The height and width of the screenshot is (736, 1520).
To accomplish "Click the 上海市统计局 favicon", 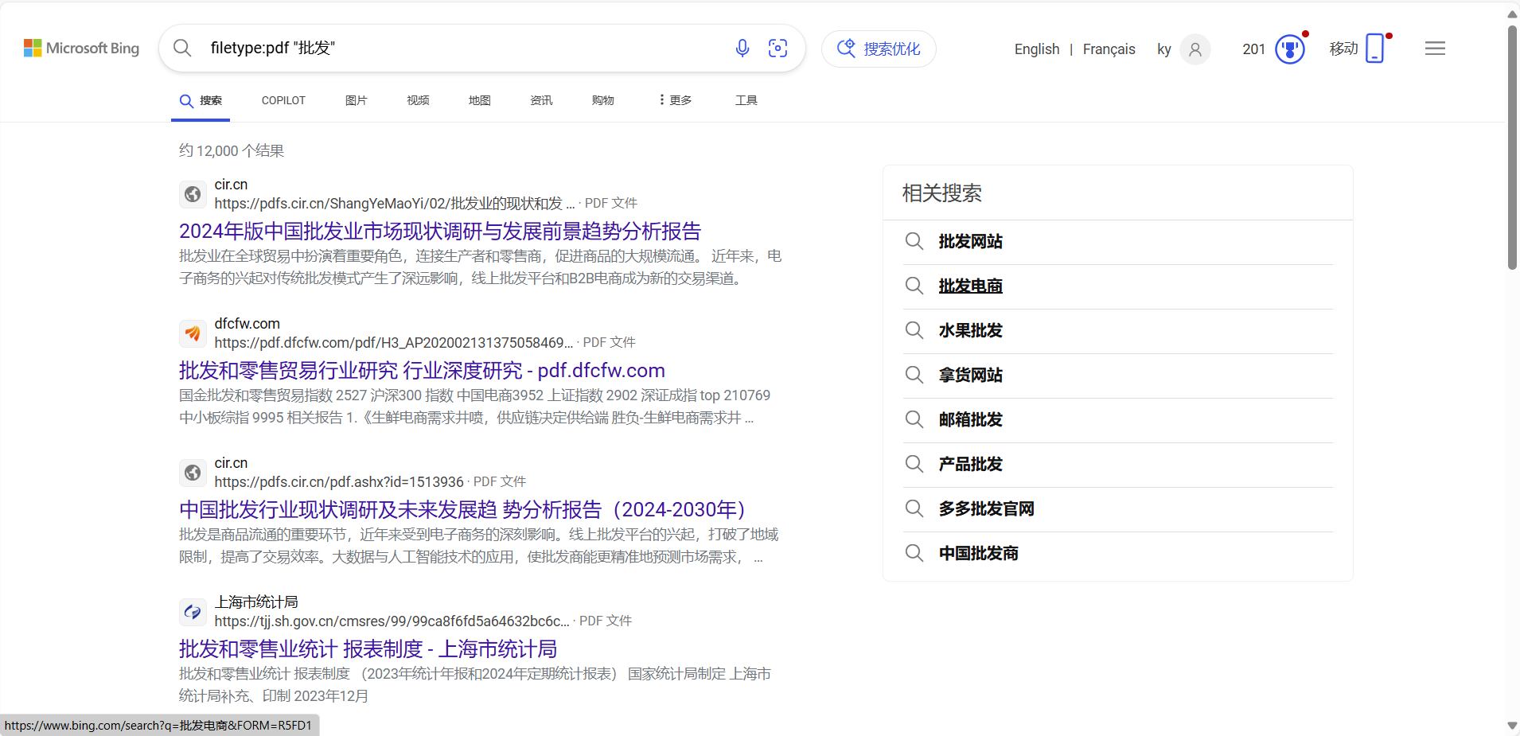I will point(193,612).
